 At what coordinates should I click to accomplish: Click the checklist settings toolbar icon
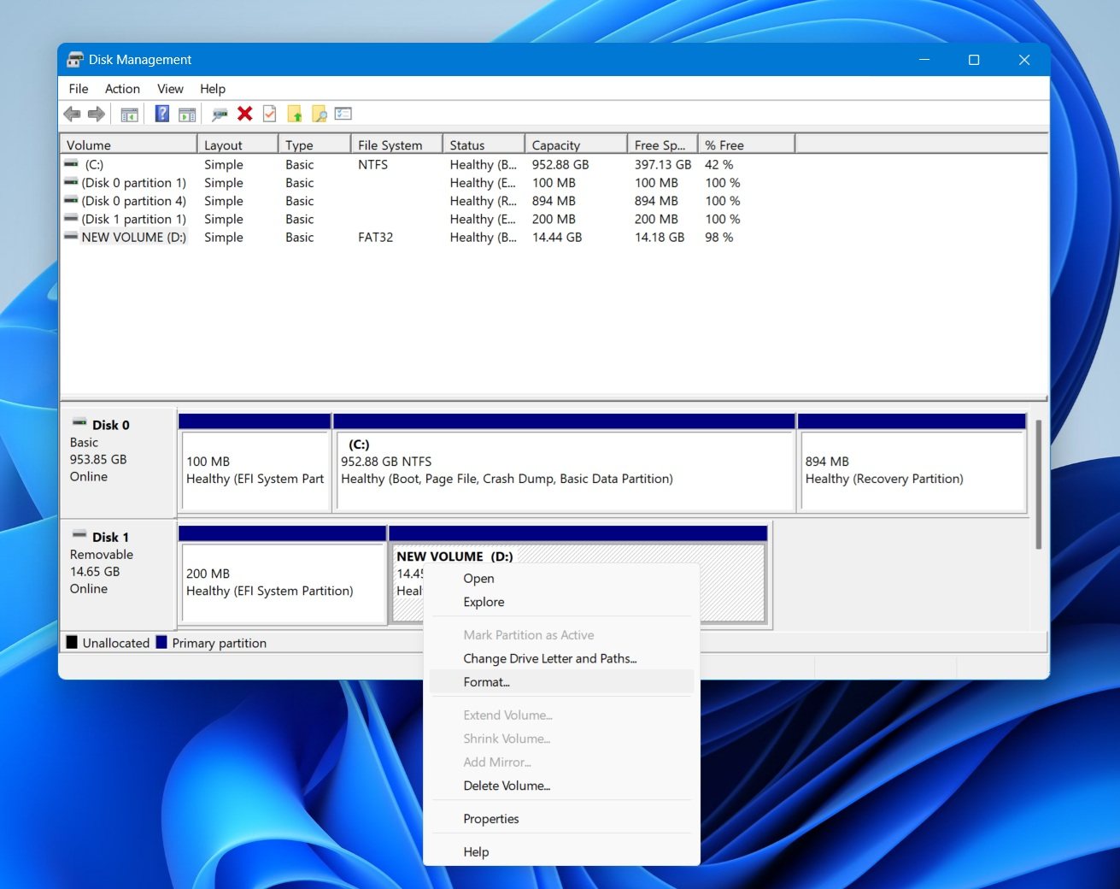(x=343, y=114)
